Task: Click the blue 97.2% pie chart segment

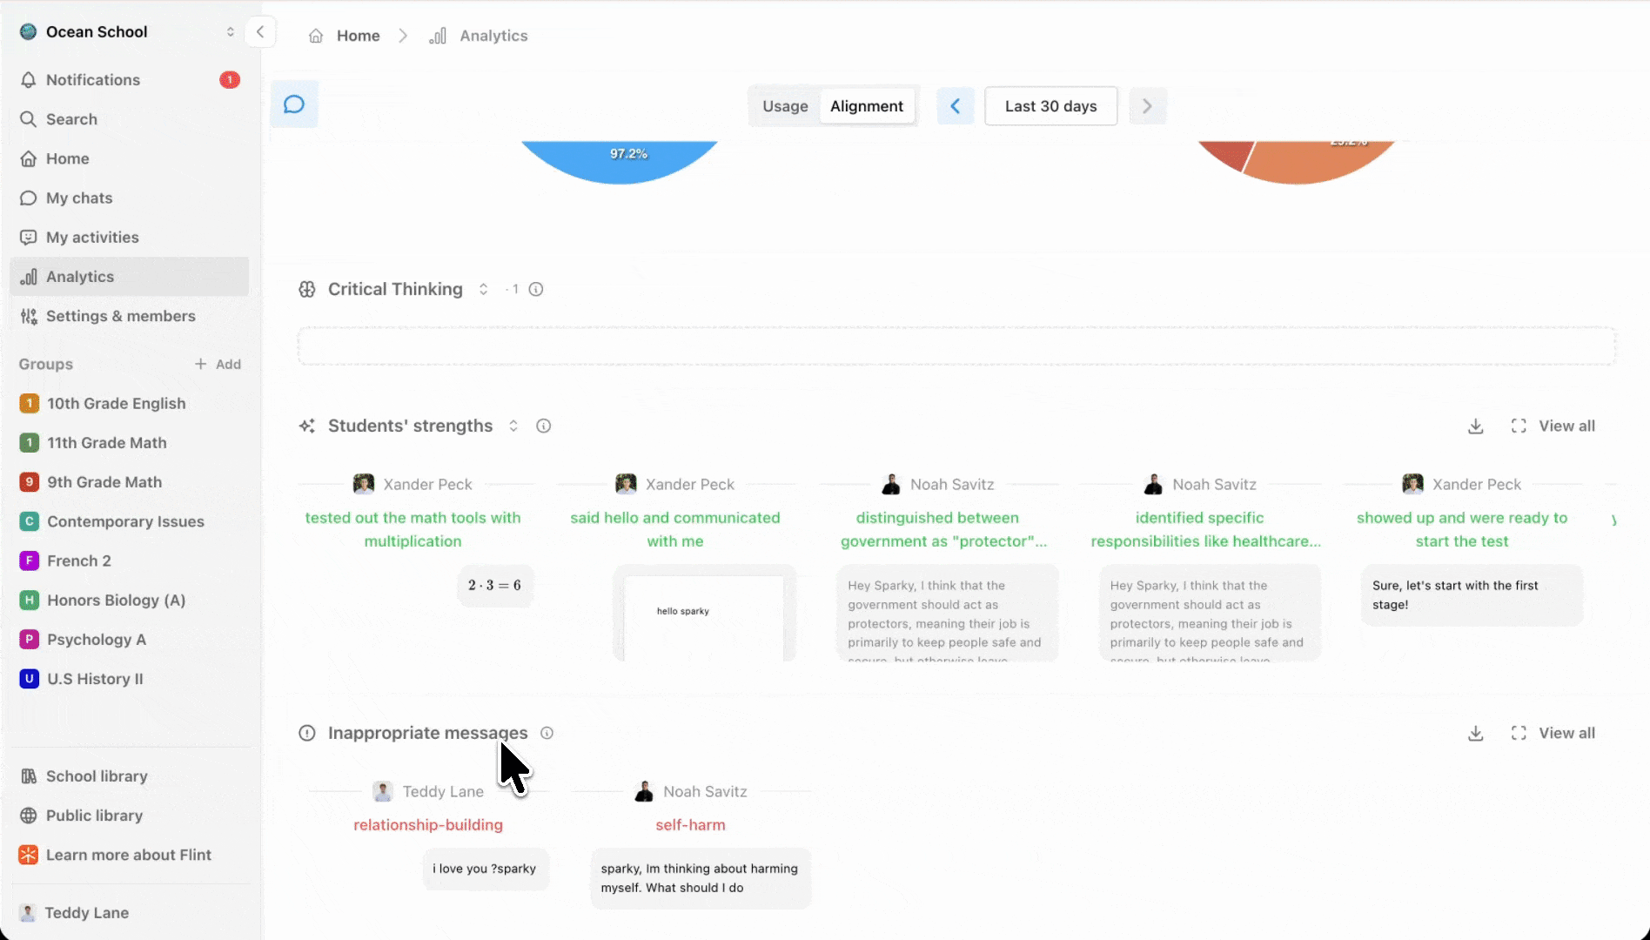Action: [x=620, y=160]
